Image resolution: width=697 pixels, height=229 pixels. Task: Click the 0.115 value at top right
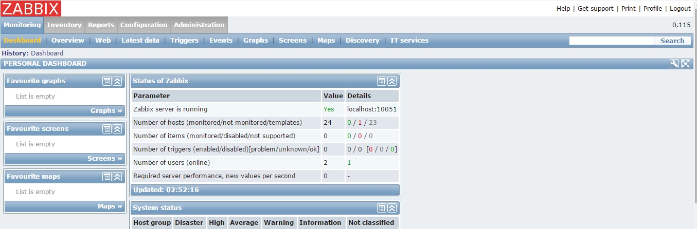click(682, 25)
